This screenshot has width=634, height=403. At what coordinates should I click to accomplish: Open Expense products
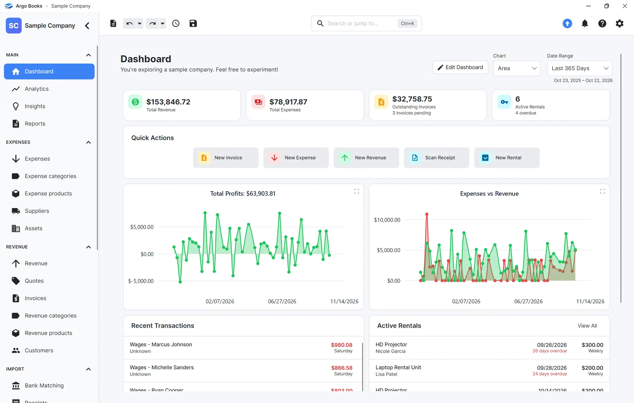(49, 193)
